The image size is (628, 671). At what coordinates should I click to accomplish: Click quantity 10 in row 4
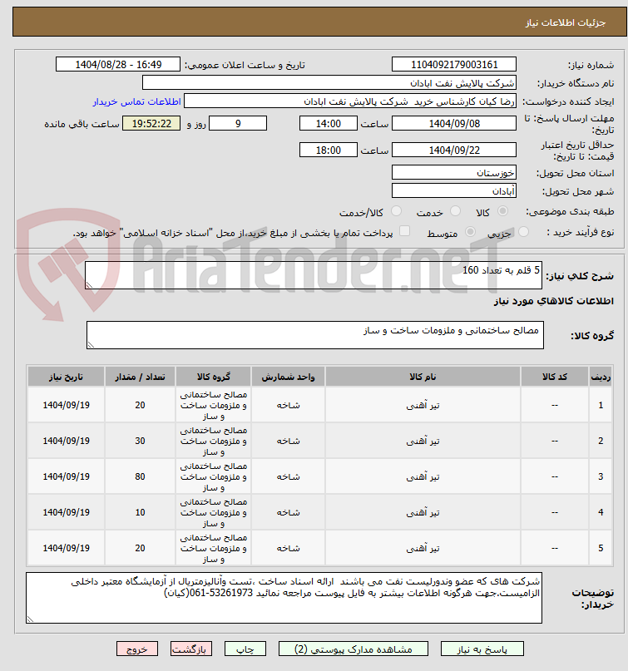coord(140,513)
